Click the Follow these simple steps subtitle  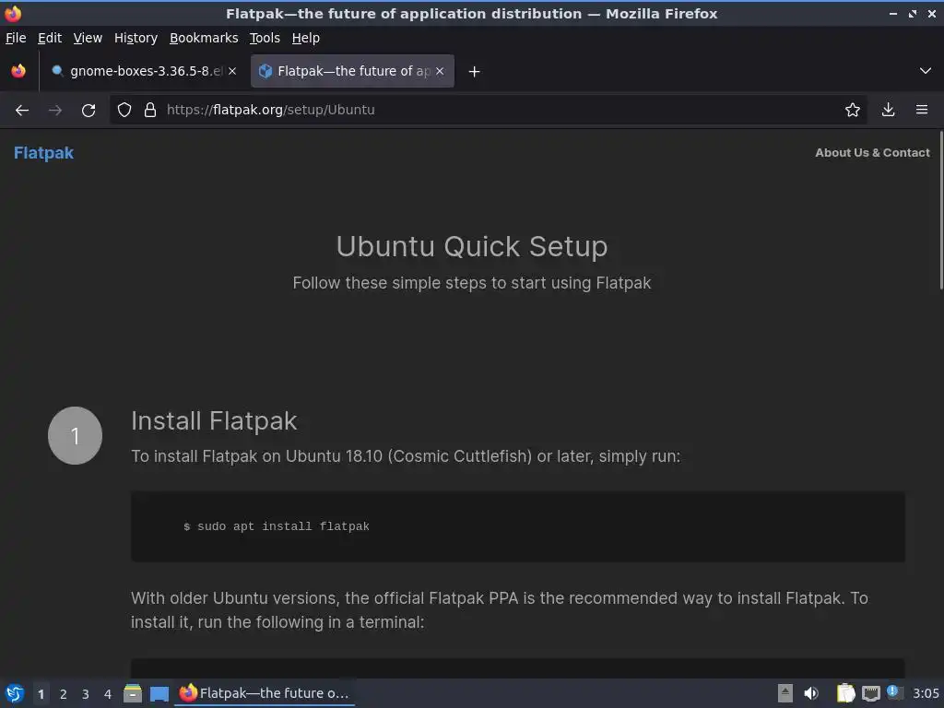point(472,283)
